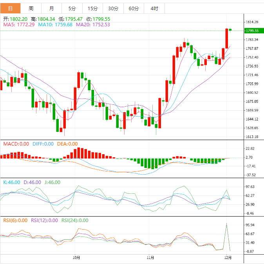264x266 pixels.
Task: Click the 1644.12 price axis label
Action: click(x=252, y=119)
